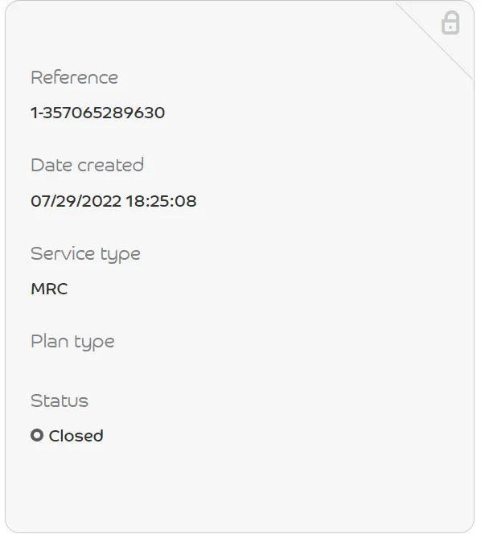The height and width of the screenshot is (538, 481).
Task: Click the word type in Service type
Action: pyautogui.click(x=121, y=255)
